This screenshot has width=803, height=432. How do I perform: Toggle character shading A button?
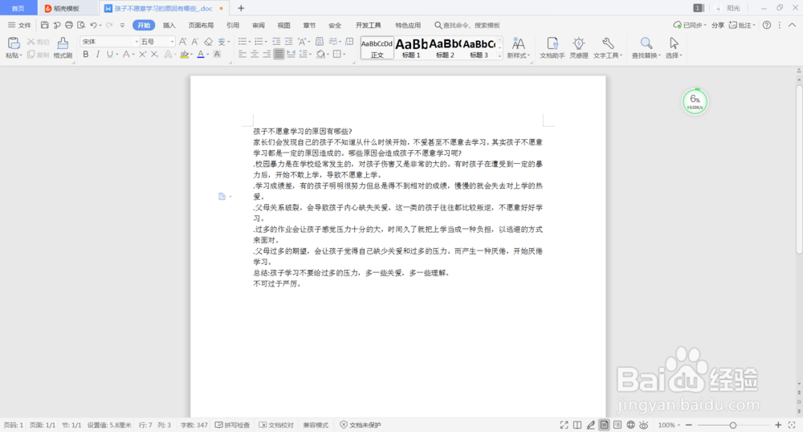(217, 55)
